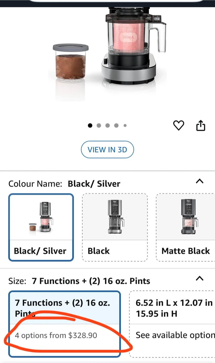
Task: Jump to the last small carousel dot
Action: (125, 126)
